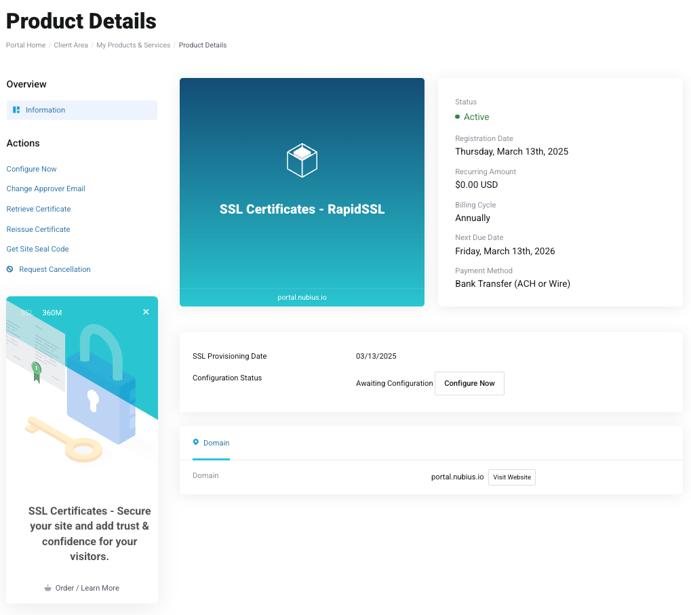Screen dimensions: 691x615
Task: Click the Friday, March 13th, 2026 due date
Action: point(505,251)
